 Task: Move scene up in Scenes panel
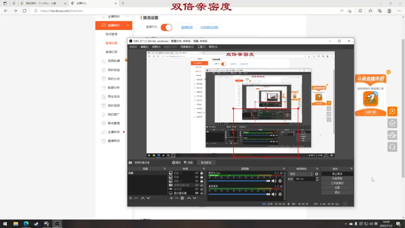point(143,198)
